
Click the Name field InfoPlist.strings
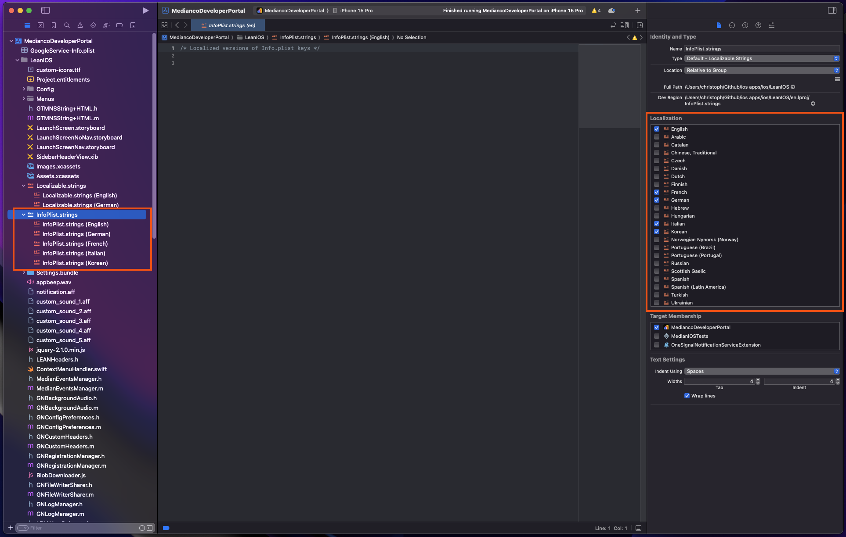click(762, 49)
